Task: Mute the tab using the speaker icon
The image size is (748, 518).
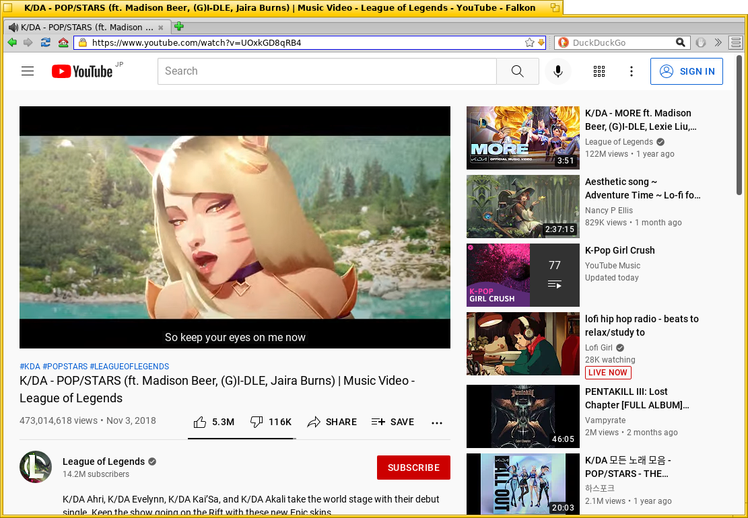Action: [x=13, y=28]
